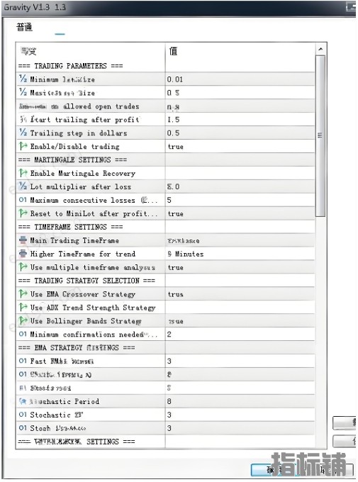Click the integer icon beside Stochastic Period

click(x=23, y=401)
